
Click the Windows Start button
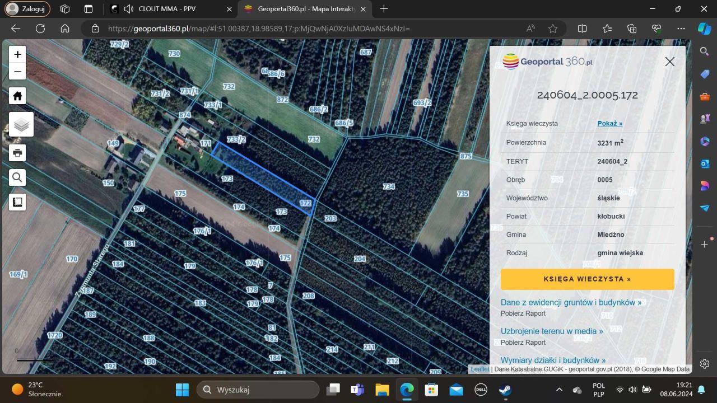click(182, 390)
